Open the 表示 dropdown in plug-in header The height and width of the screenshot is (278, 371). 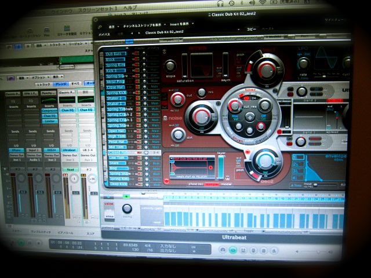tap(114, 27)
